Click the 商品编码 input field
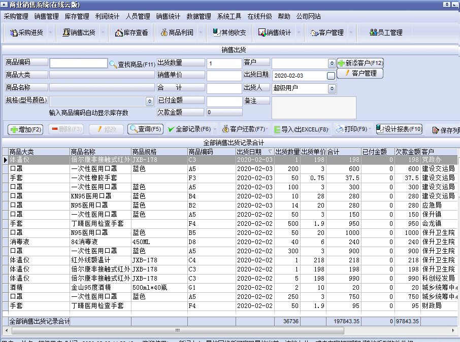 78,63
